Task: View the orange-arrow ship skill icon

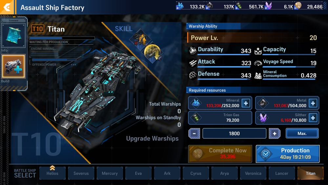Action: tap(141, 40)
